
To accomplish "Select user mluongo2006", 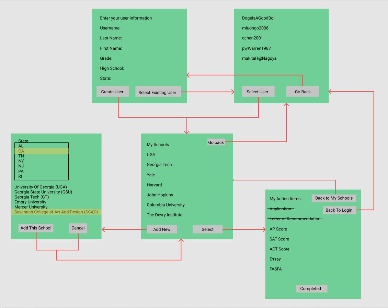I will pos(255,28).
